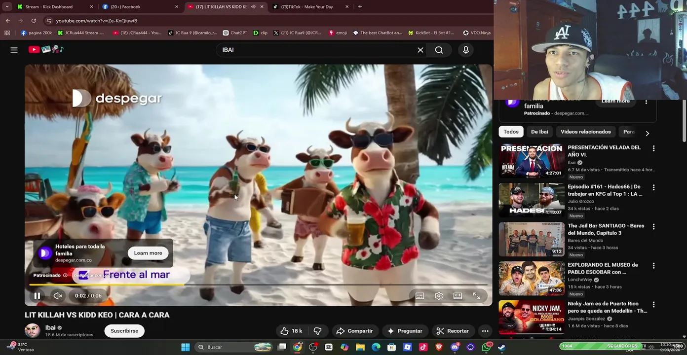The width and height of the screenshot is (687, 355).
Task: Dislike the video
Action: click(x=317, y=331)
